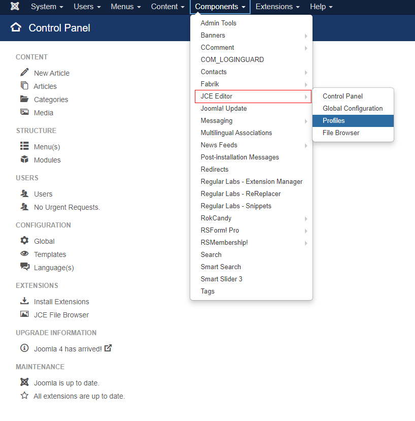Click the info circle icon for Joomla 4

tap(24, 348)
